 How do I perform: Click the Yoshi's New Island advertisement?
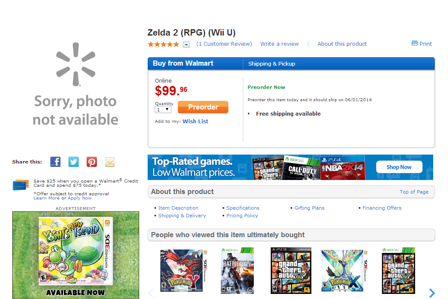(76, 255)
